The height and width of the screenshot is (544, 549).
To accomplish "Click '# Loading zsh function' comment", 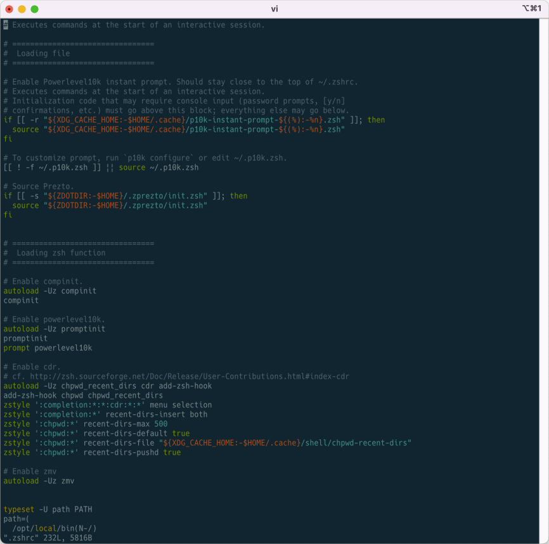I will [x=55, y=253].
